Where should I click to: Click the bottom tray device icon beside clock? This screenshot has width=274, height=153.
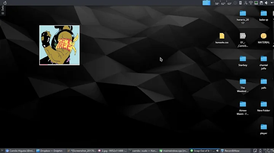pyautogui.click(x=255, y=151)
